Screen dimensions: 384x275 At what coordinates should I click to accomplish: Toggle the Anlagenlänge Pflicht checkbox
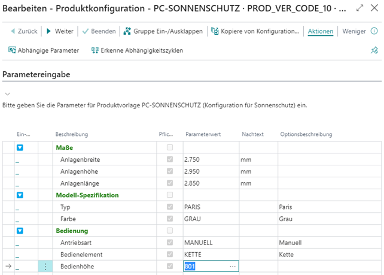[170, 183]
